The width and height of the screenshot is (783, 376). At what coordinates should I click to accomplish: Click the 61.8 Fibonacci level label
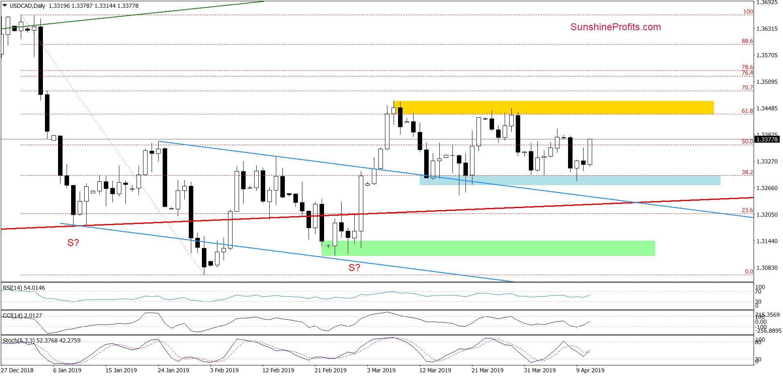pyautogui.click(x=747, y=111)
